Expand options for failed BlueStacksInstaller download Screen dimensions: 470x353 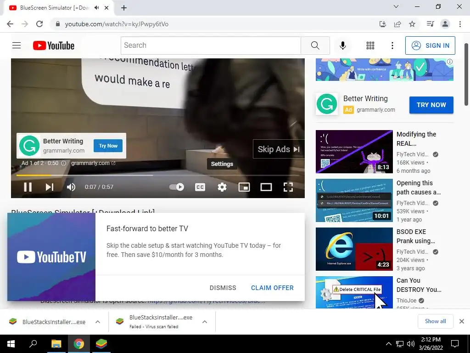click(x=205, y=322)
